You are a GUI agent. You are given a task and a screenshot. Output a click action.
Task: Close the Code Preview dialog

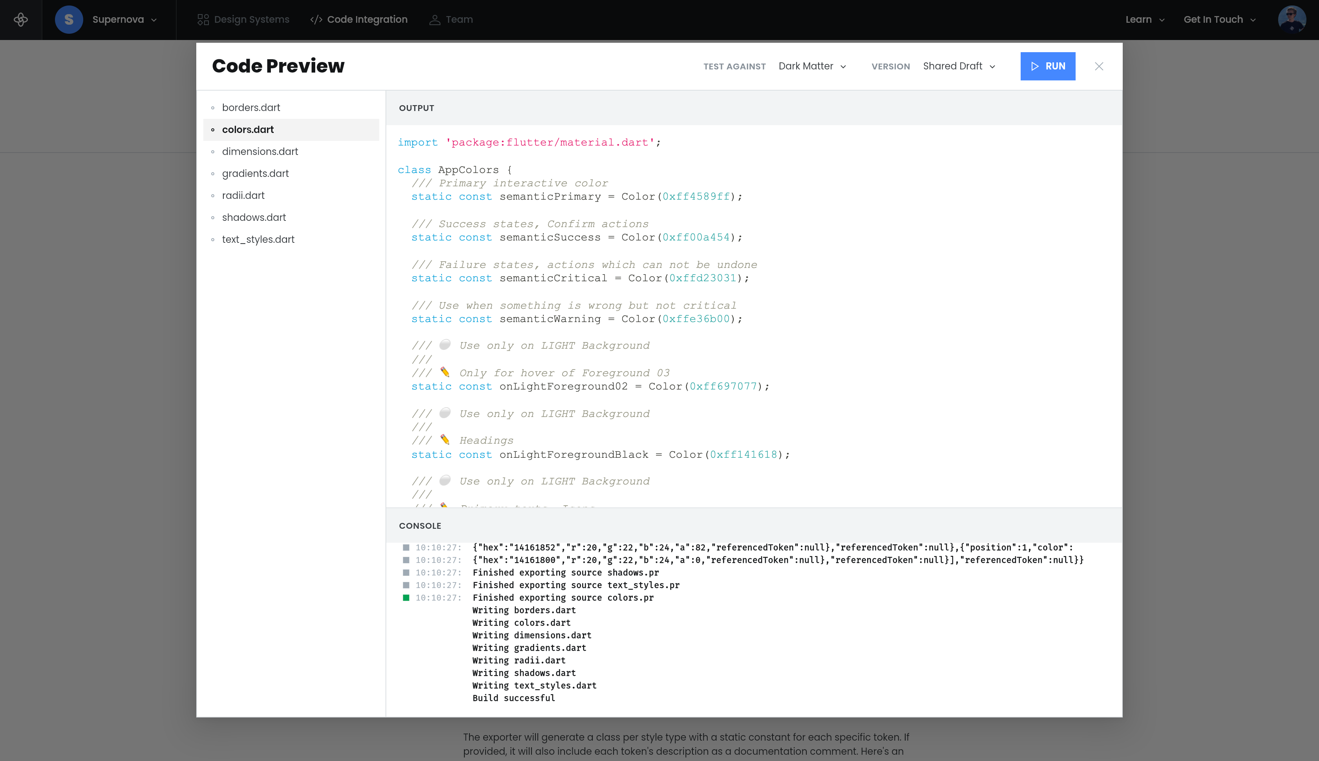pos(1099,66)
